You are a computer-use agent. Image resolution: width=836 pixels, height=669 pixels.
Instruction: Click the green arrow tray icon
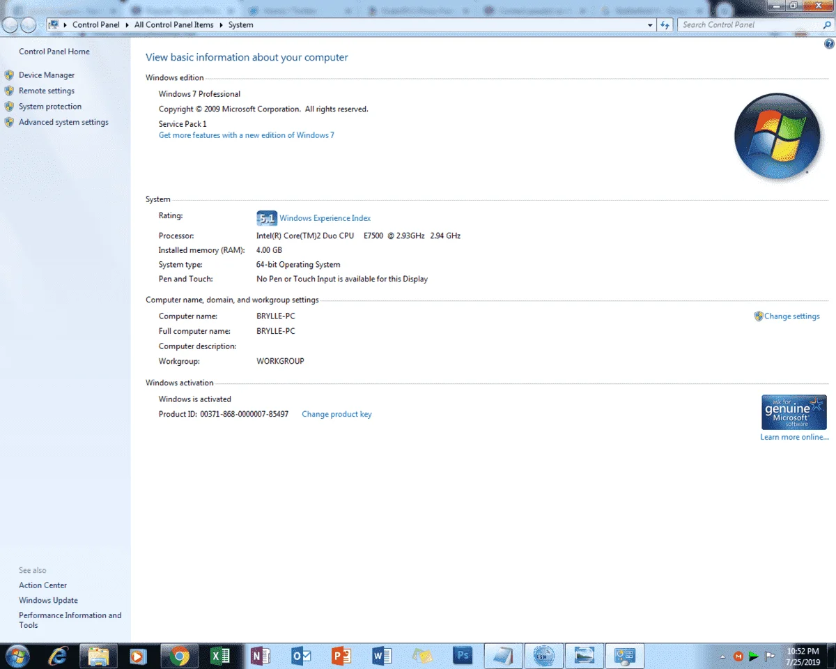pos(754,656)
